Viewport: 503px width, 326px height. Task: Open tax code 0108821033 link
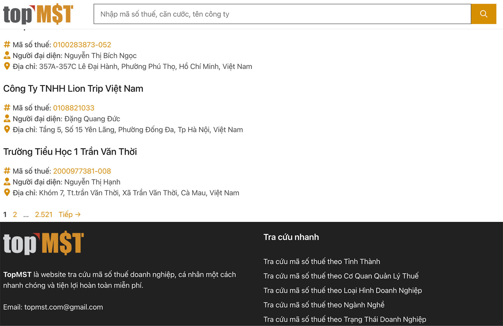(74, 108)
